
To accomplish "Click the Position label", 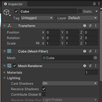I will tap(13, 32).
